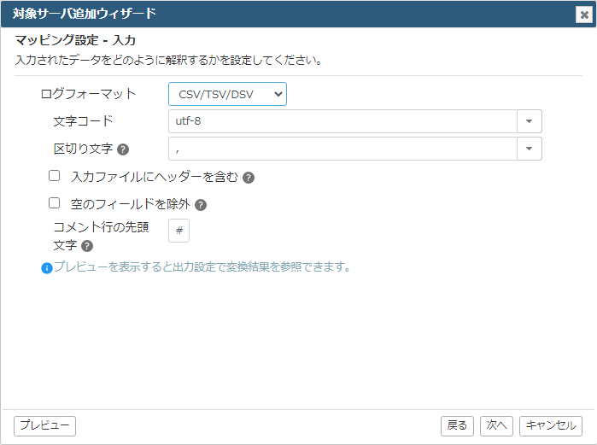Image resolution: width=597 pixels, height=445 pixels.
Task: Show help for 入力ファイルにヘッダーを含む
Action: coord(249,178)
